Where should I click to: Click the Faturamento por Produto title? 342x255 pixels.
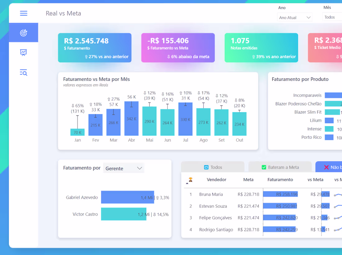click(300, 79)
